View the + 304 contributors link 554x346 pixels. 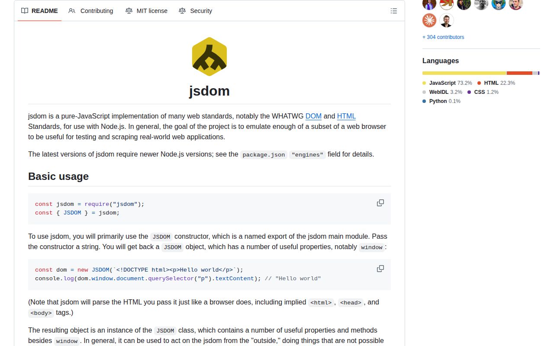[x=443, y=37]
